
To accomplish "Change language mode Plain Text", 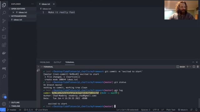I will click(x=171, y=110).
